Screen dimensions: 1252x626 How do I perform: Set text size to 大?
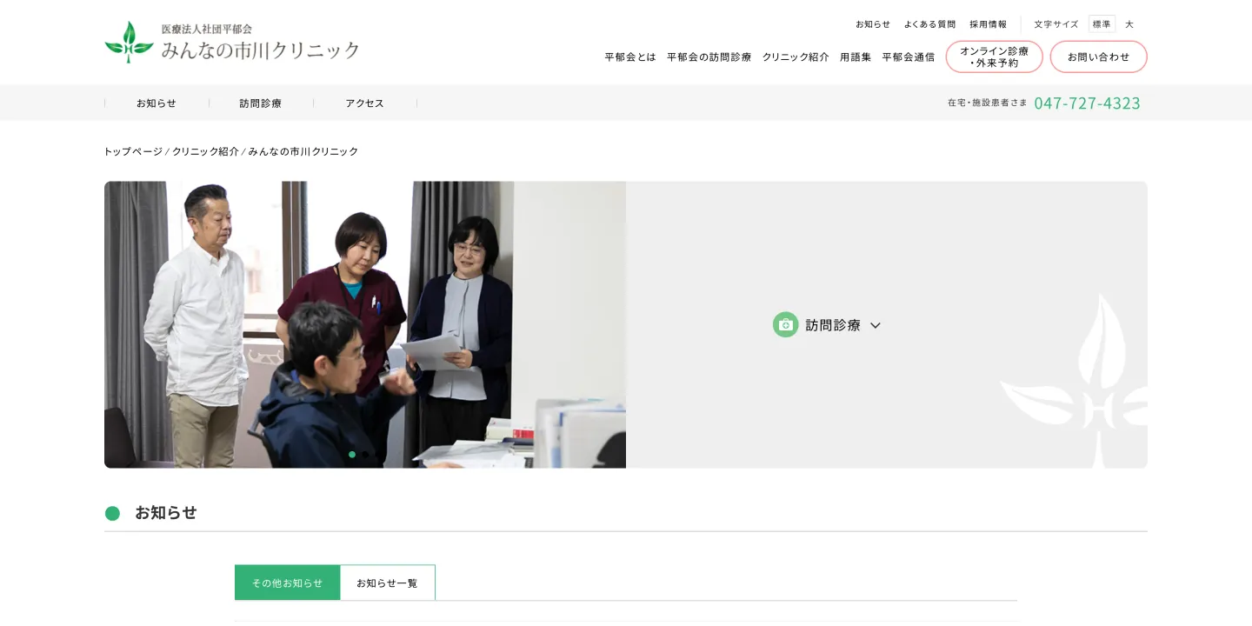pyautogui.click(x=1129, y=24)
